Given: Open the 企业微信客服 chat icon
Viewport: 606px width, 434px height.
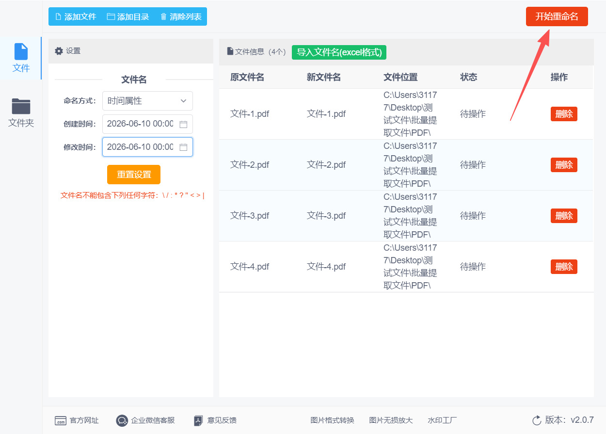Looking at the screenshot, I should click(x=122, y=420).
